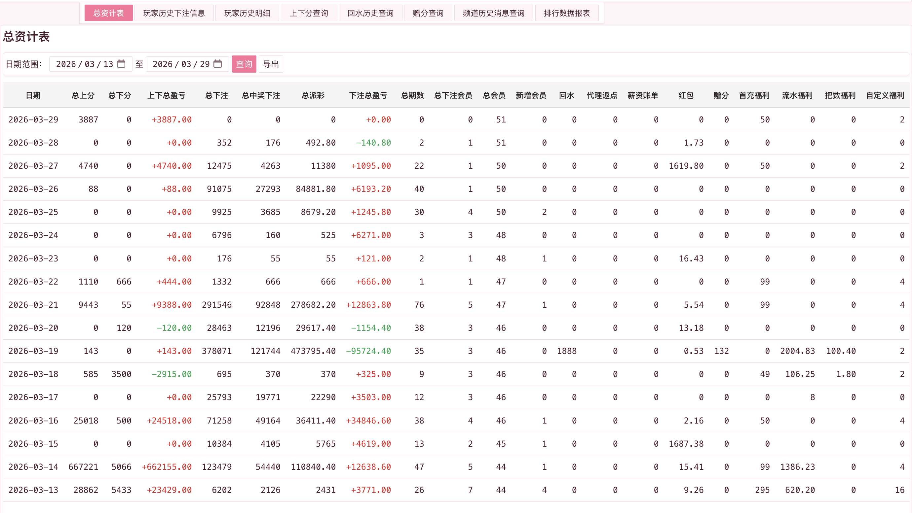
Task: Select the 2026-03-19 date cell
Action: pos(33,351)
